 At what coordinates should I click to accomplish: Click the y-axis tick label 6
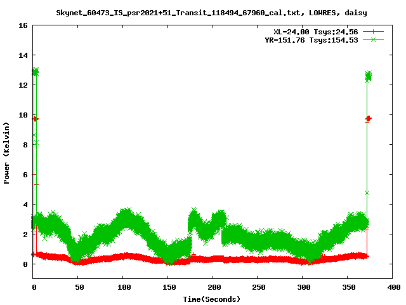25,175
